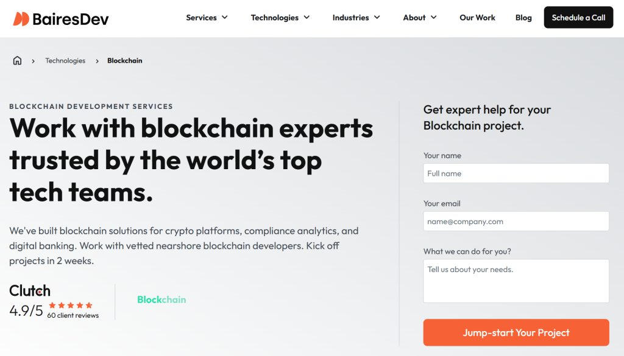Image resolution: width=624 pixels, height=356 pixels.
Task: Go to the Our Work menu item
Action: (x=477, y=18)
